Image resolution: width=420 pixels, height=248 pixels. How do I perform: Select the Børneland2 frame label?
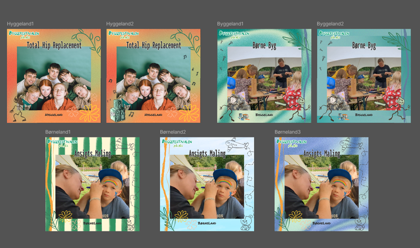(174, 132)
